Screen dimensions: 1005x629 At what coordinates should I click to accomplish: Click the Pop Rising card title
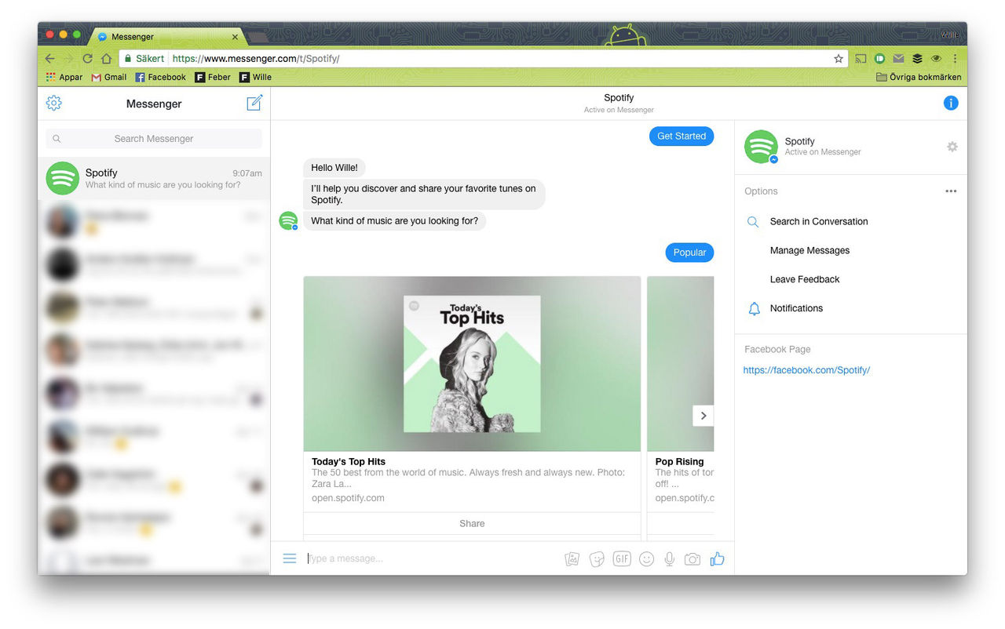680,462
